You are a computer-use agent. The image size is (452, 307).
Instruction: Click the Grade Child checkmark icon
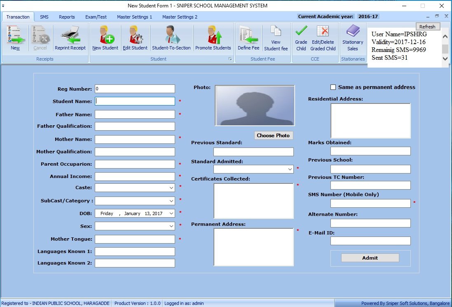pos(301,32)
